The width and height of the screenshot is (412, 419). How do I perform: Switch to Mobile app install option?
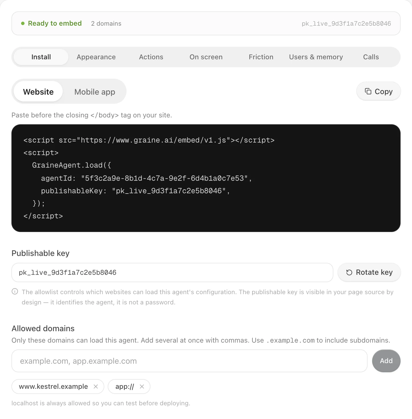click(95, 92)
